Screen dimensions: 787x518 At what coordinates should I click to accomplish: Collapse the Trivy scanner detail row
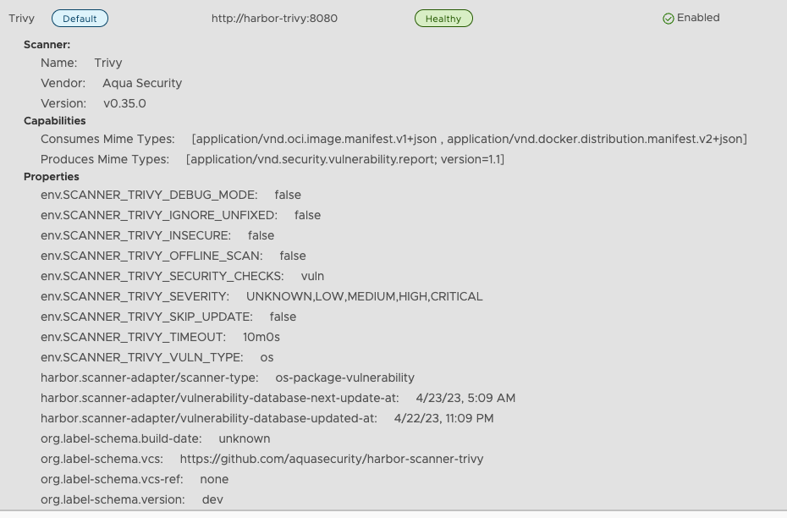click(21, 18)
